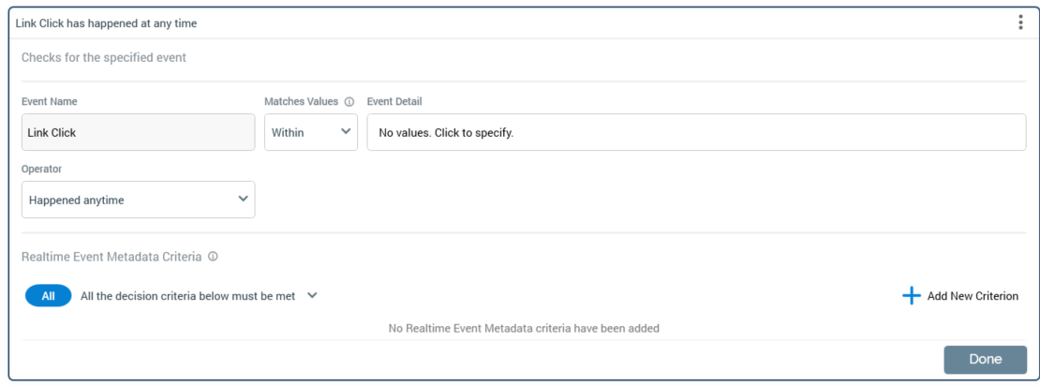Click the blue plus icon
Viewport: 1040px width, 386px height.
click(x=911, y=296)
